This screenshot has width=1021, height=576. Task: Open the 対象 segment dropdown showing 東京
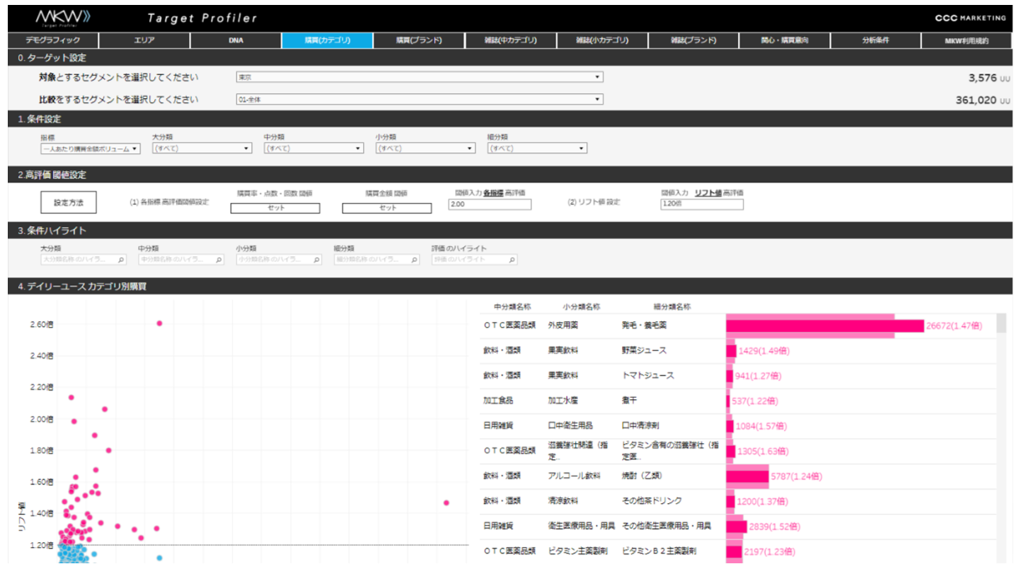[419, 77]
